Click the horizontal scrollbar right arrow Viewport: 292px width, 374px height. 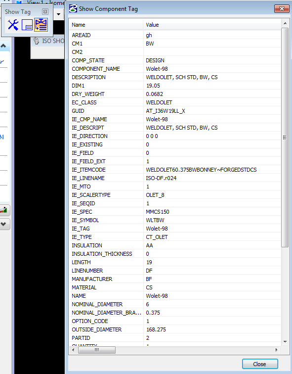(276, 350)
